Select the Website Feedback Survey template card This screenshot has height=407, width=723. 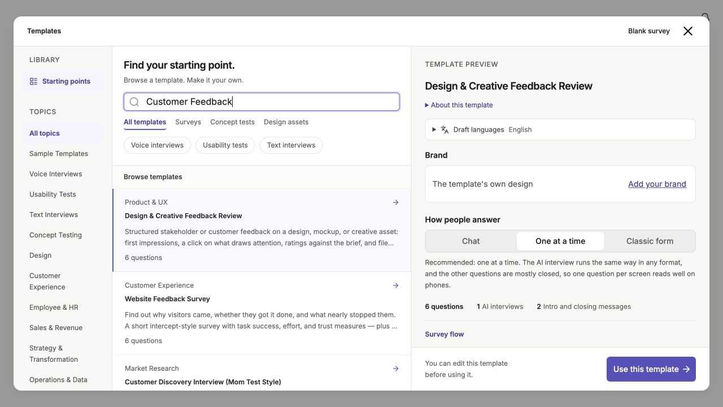tap(262, 313)
